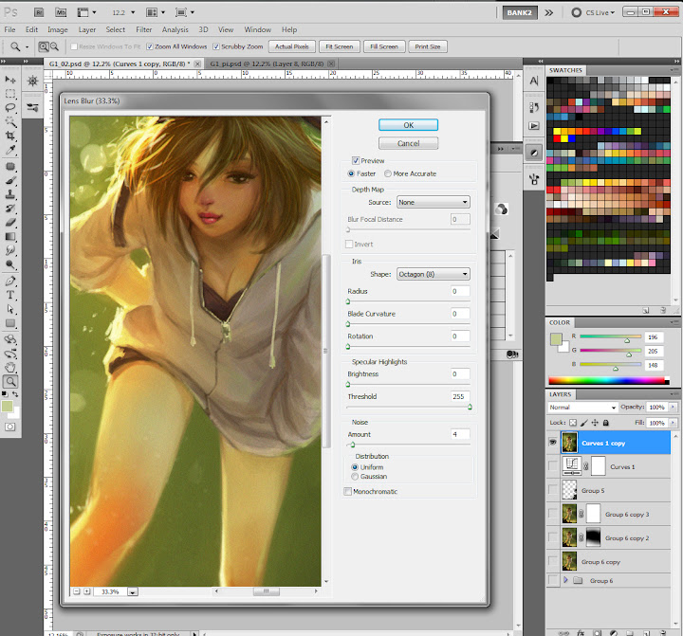This screenshot has width=683, height=636.
Task: Open layer Fill slider arrow
Action: 673,423
